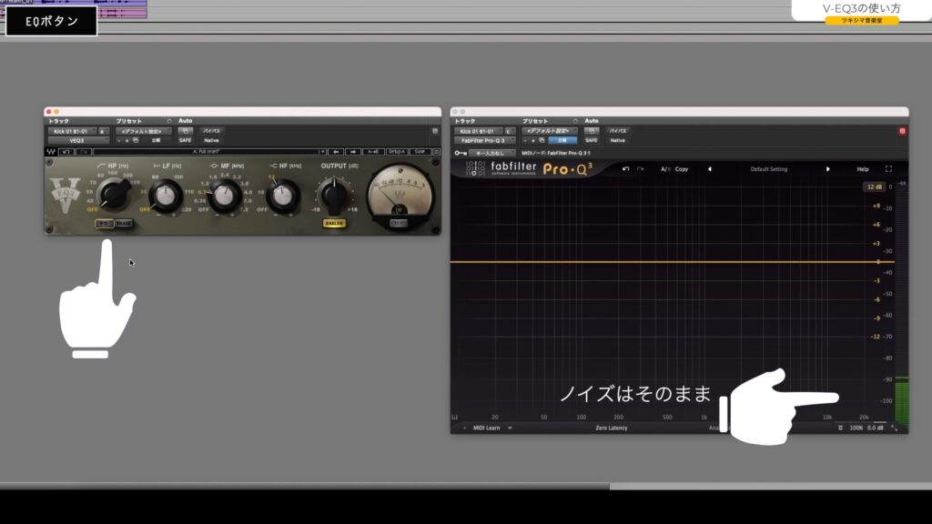Open MIDI Learn menu arrow

point(510,428)
